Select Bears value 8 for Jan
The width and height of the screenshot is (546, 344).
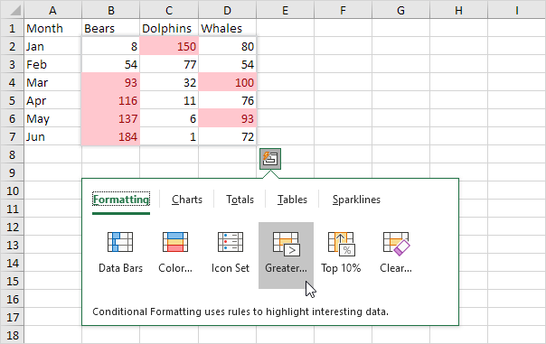[110, 46]
